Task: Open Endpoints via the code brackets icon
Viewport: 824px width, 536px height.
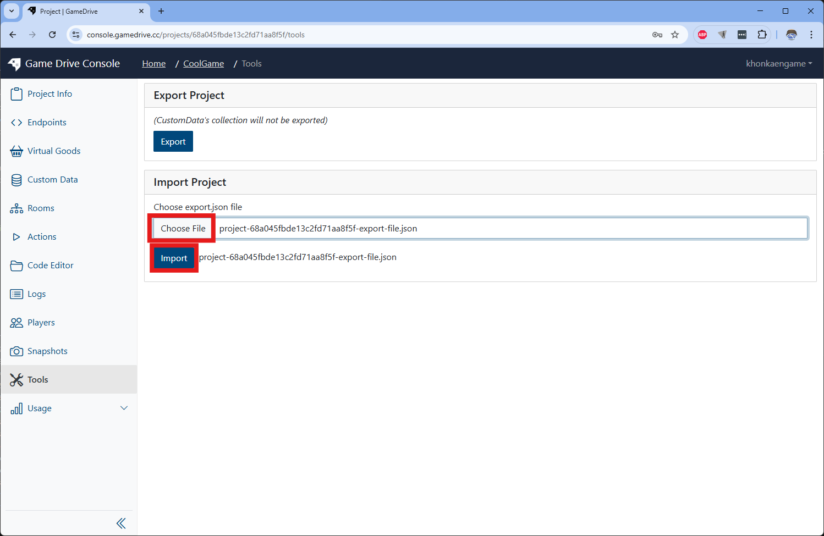Action: 17,122
